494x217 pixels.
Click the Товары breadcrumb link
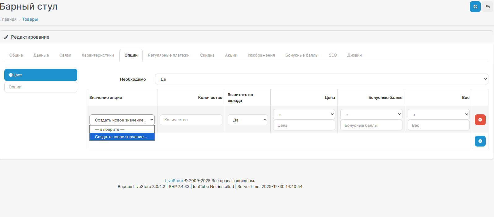click(x=30, y=19)
